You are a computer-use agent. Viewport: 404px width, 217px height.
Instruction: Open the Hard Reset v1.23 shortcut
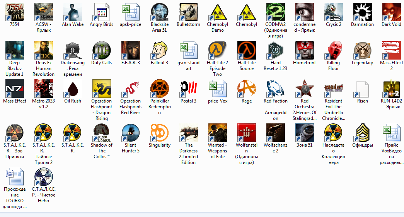point(275,50)
